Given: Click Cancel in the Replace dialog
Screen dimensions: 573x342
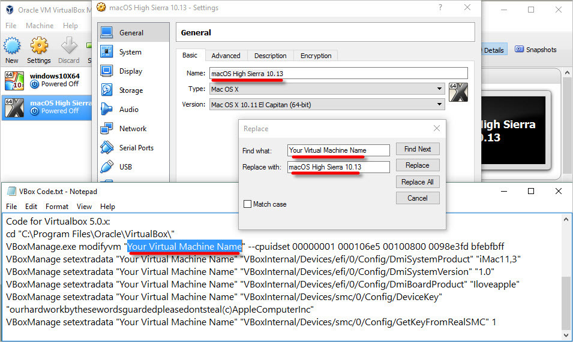Looking at the screenshot, I should (x=418, y=198).
